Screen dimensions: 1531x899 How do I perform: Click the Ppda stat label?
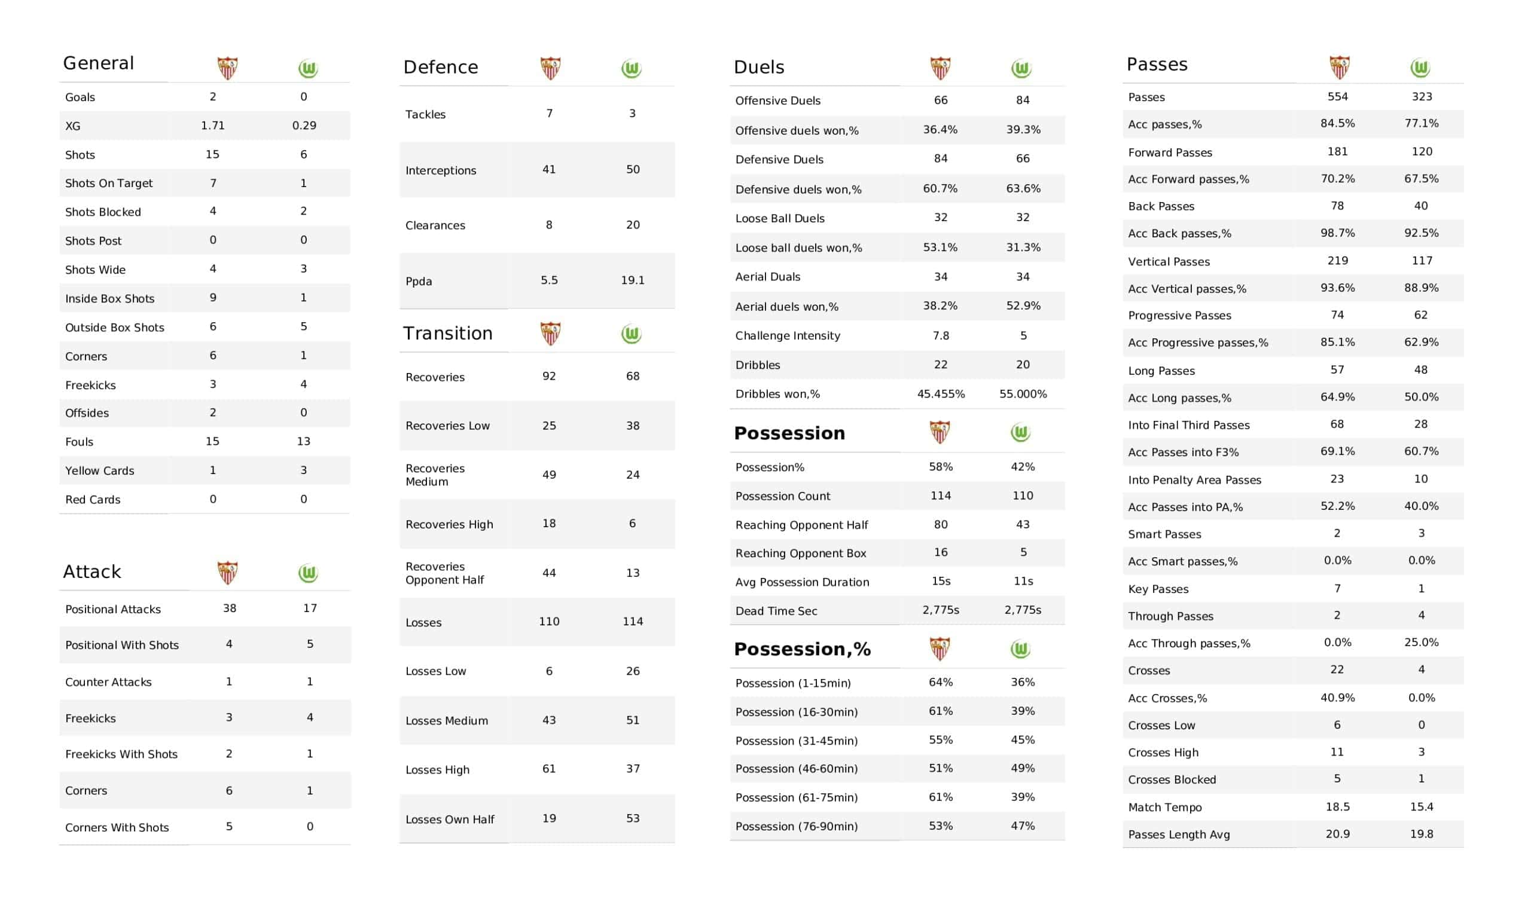click(x=419, y=282)
